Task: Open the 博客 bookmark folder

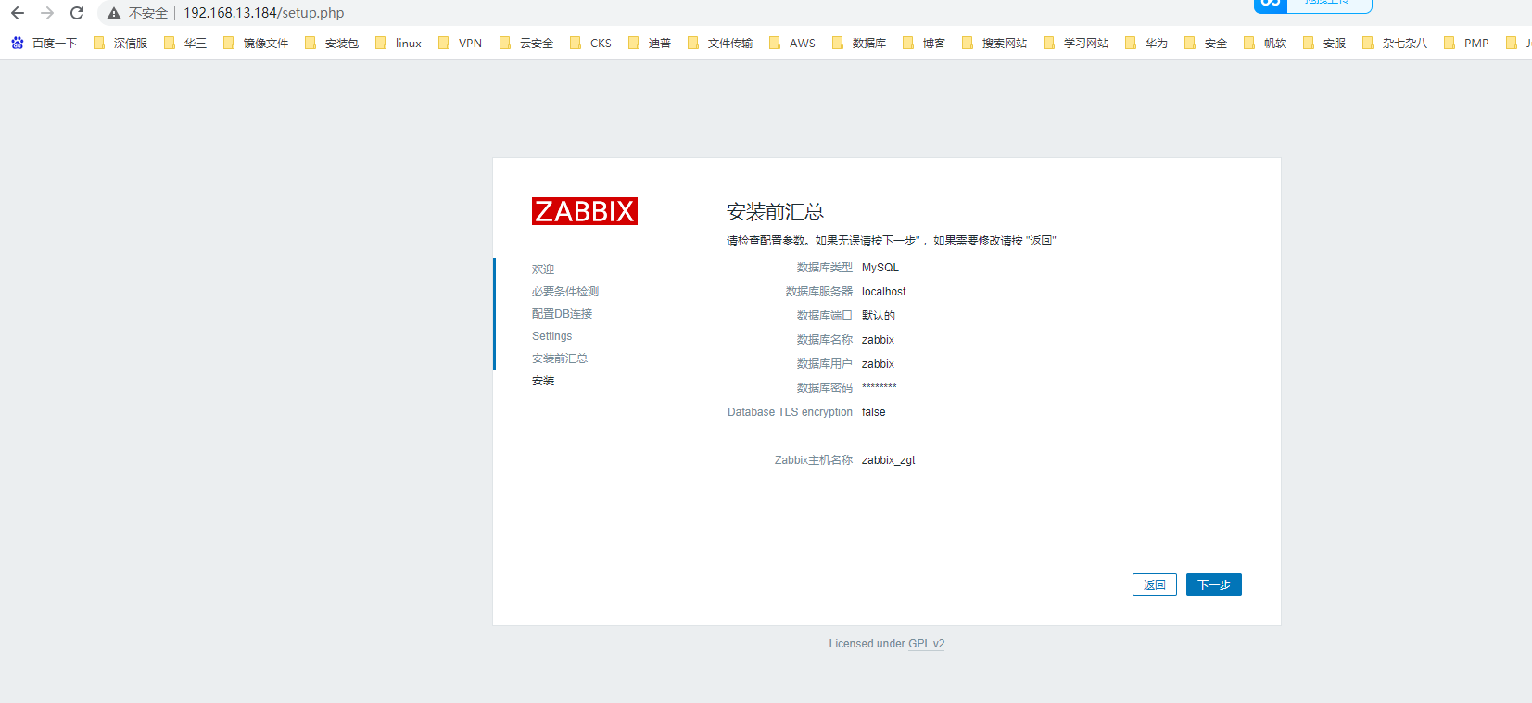Action: (924, 43)
